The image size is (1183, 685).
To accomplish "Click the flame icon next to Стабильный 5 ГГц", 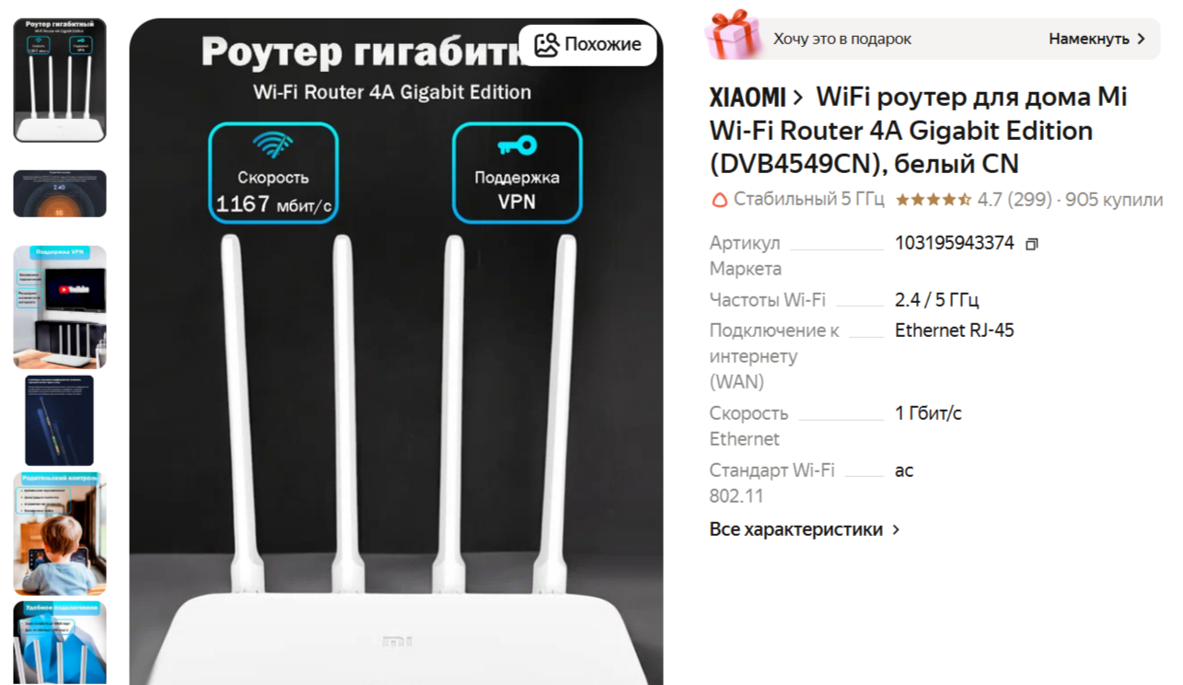I will (719, 200).
